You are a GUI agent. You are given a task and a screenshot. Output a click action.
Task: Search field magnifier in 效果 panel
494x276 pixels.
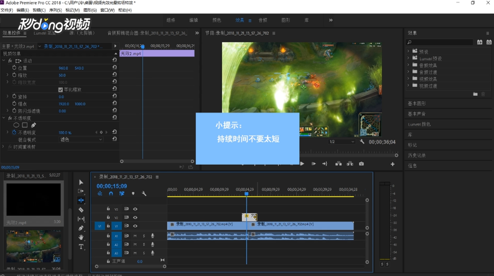point(409,42)
